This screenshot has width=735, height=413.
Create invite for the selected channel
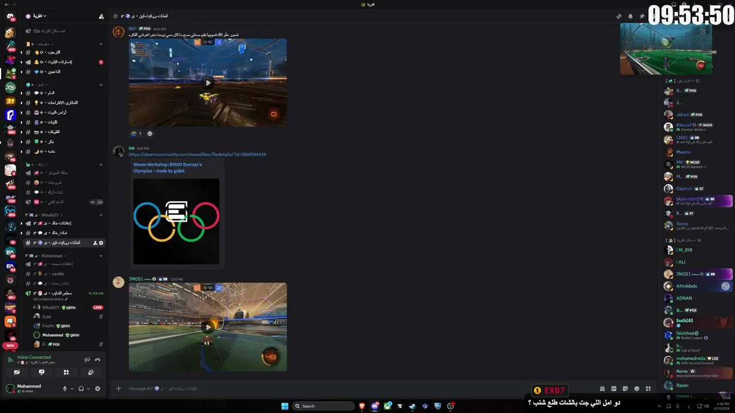[x=95, y=243]
